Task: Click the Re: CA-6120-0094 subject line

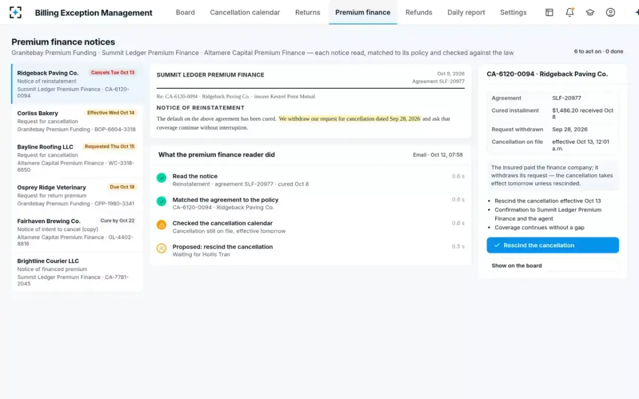Action: (x=235, y=96)
